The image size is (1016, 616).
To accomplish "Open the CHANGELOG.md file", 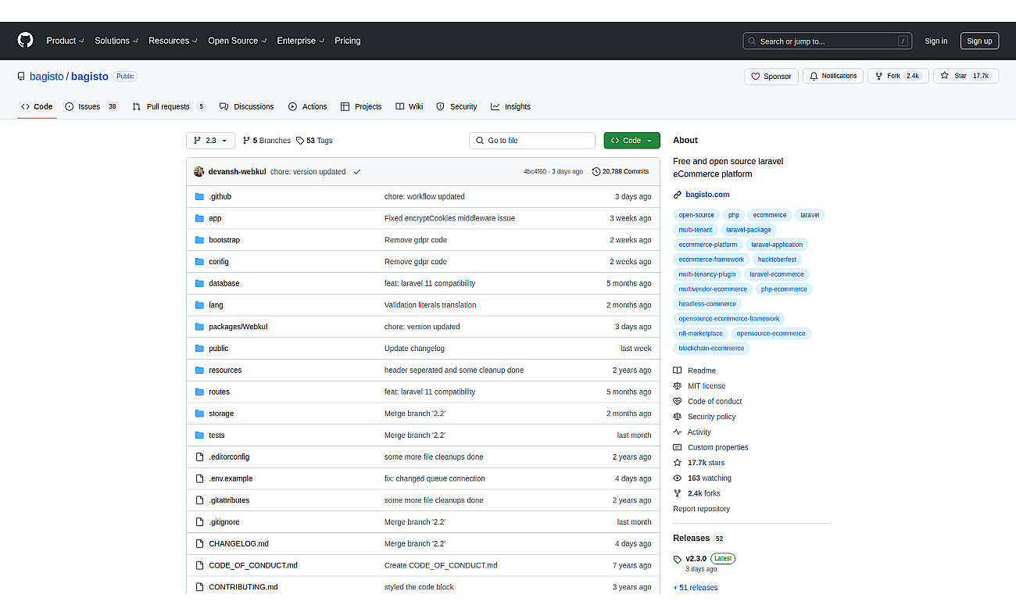I will pyautogui.click(x=238, y=543).
